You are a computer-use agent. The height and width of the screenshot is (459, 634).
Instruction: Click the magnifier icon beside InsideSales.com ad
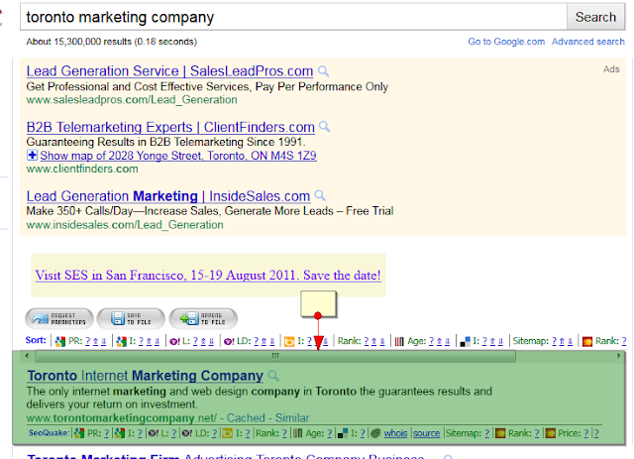[320, 195]
